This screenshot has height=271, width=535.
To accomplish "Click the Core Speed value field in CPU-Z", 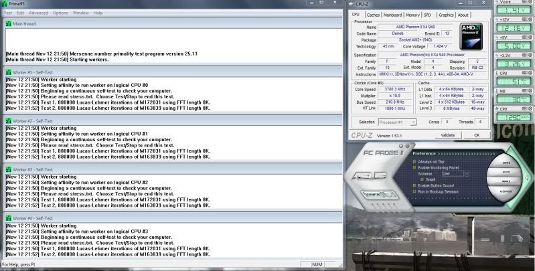I will coord(395,89).
